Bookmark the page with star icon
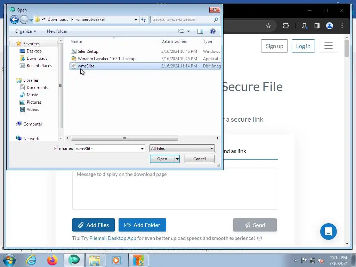The image size is (356, 267). click(x=268, y=26)
